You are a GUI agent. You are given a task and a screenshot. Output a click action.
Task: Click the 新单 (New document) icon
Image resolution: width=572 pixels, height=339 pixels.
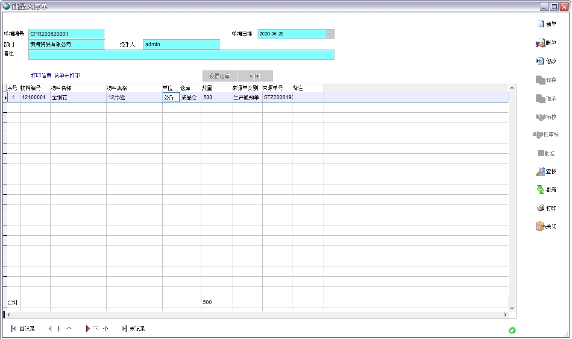[x=541, y=24]
